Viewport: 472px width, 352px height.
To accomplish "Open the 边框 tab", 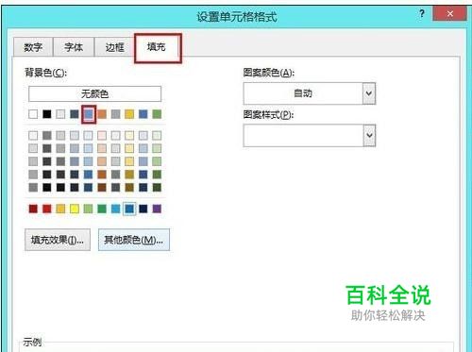I will click(114, 47).
